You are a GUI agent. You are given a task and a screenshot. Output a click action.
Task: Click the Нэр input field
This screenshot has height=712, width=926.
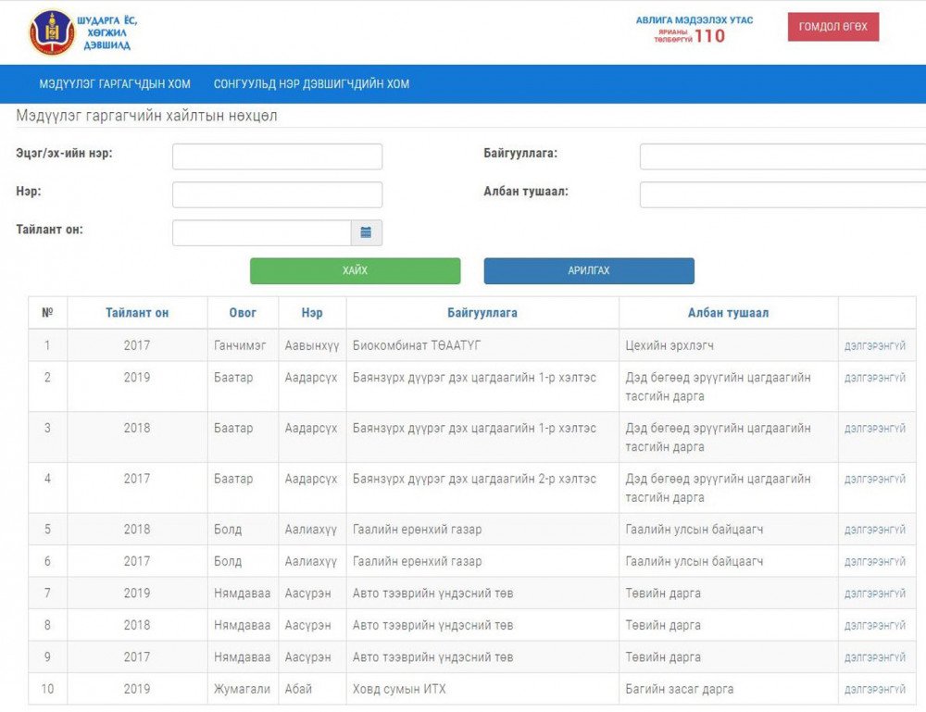(x=277, y=194)
